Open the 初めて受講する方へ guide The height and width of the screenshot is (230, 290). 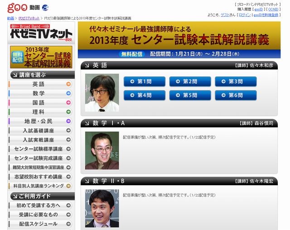pyautogui.click(x=40, y=205)
